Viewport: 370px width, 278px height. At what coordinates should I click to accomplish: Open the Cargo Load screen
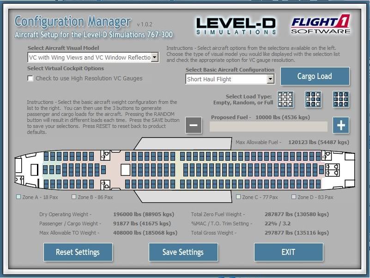coord(315,77)
